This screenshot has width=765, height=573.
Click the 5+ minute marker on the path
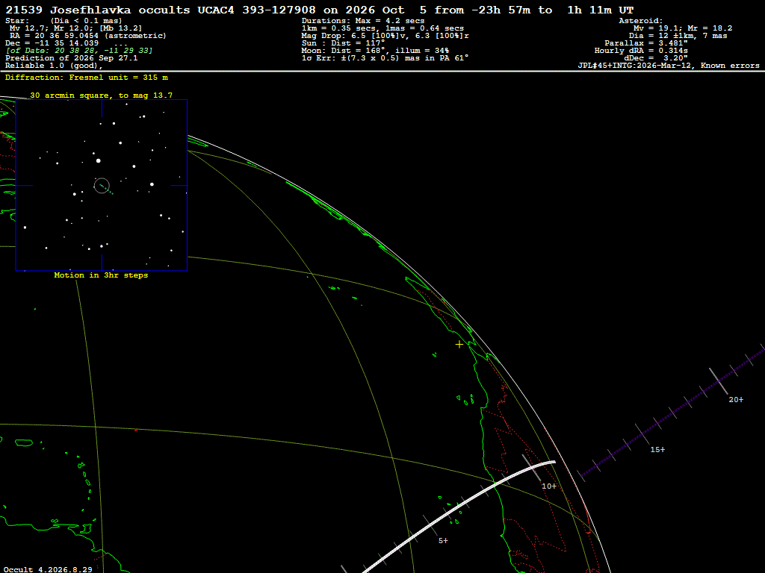point(443,540)
